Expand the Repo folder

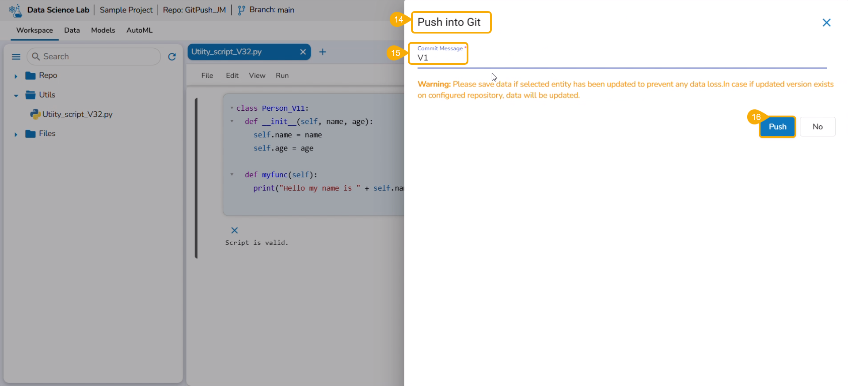[16, 76]
